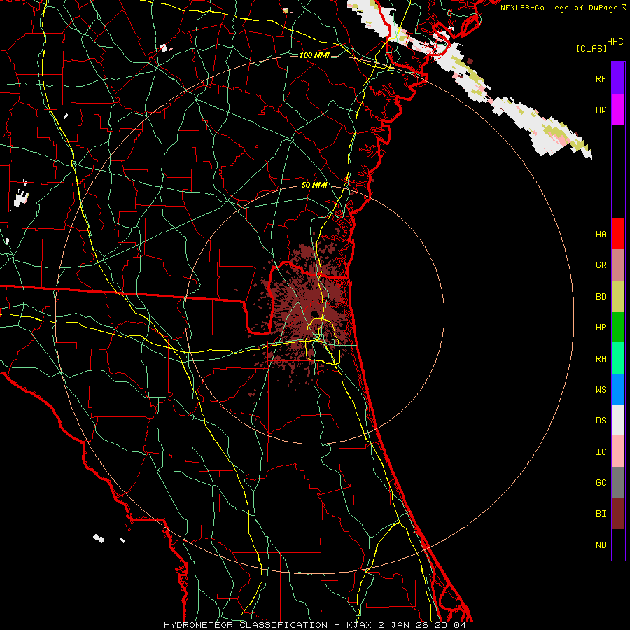Click the HA red legend swatch
Image resolution: width=630 pixels, height=630 pixels.
[x=618, y=234]
